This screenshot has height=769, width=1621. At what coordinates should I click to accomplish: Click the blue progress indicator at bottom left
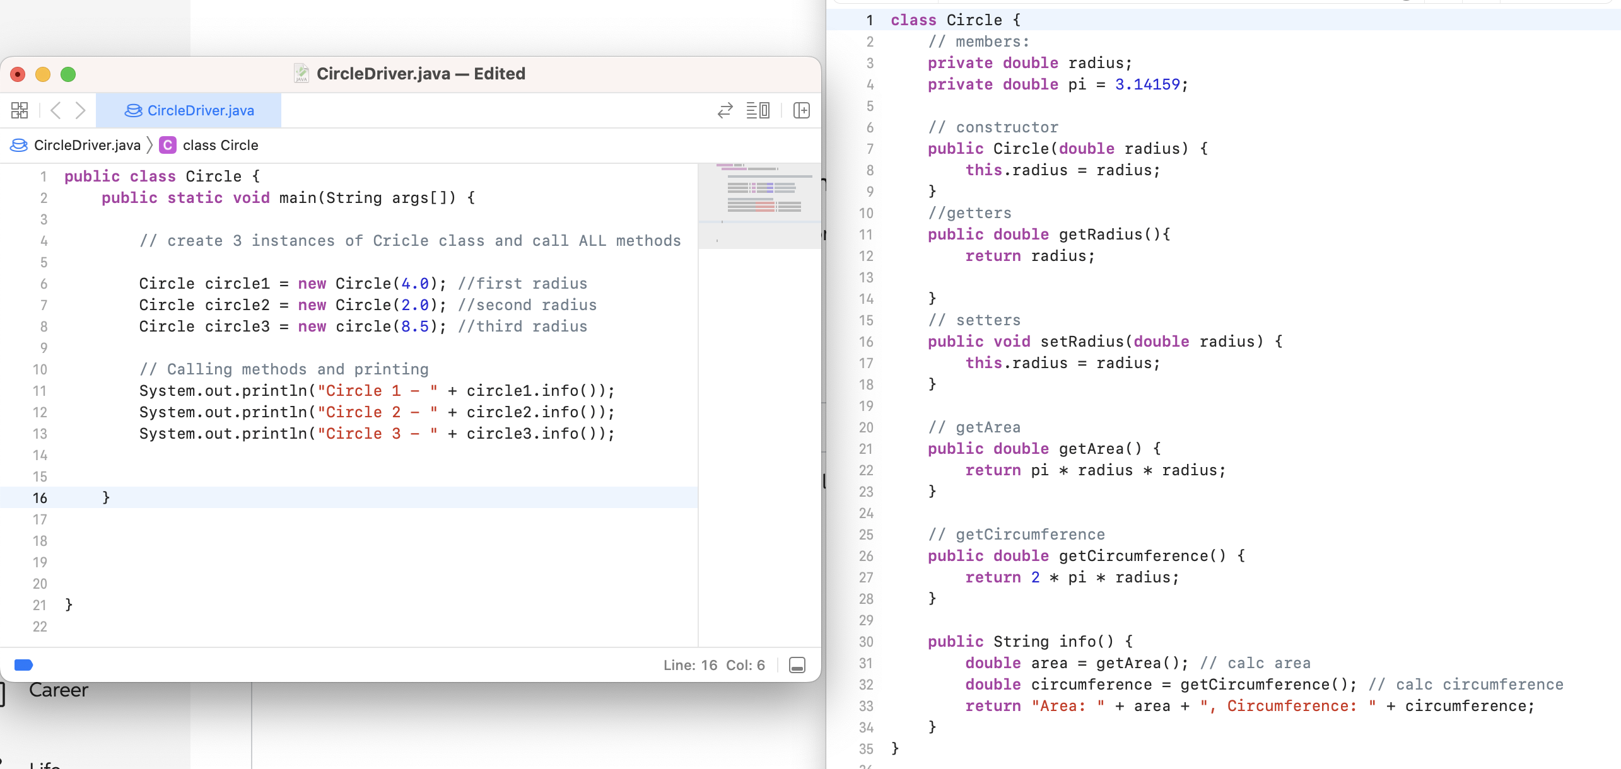click(x=24, y=665)
